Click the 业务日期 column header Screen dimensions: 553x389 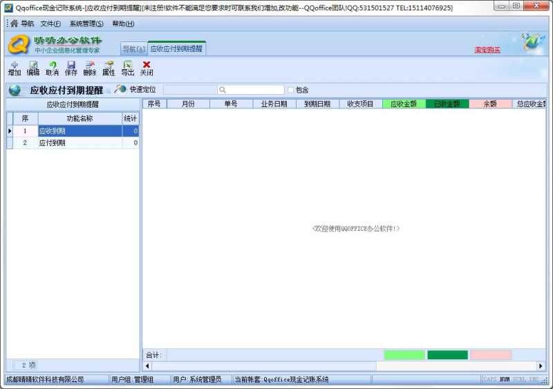(274, 104)
